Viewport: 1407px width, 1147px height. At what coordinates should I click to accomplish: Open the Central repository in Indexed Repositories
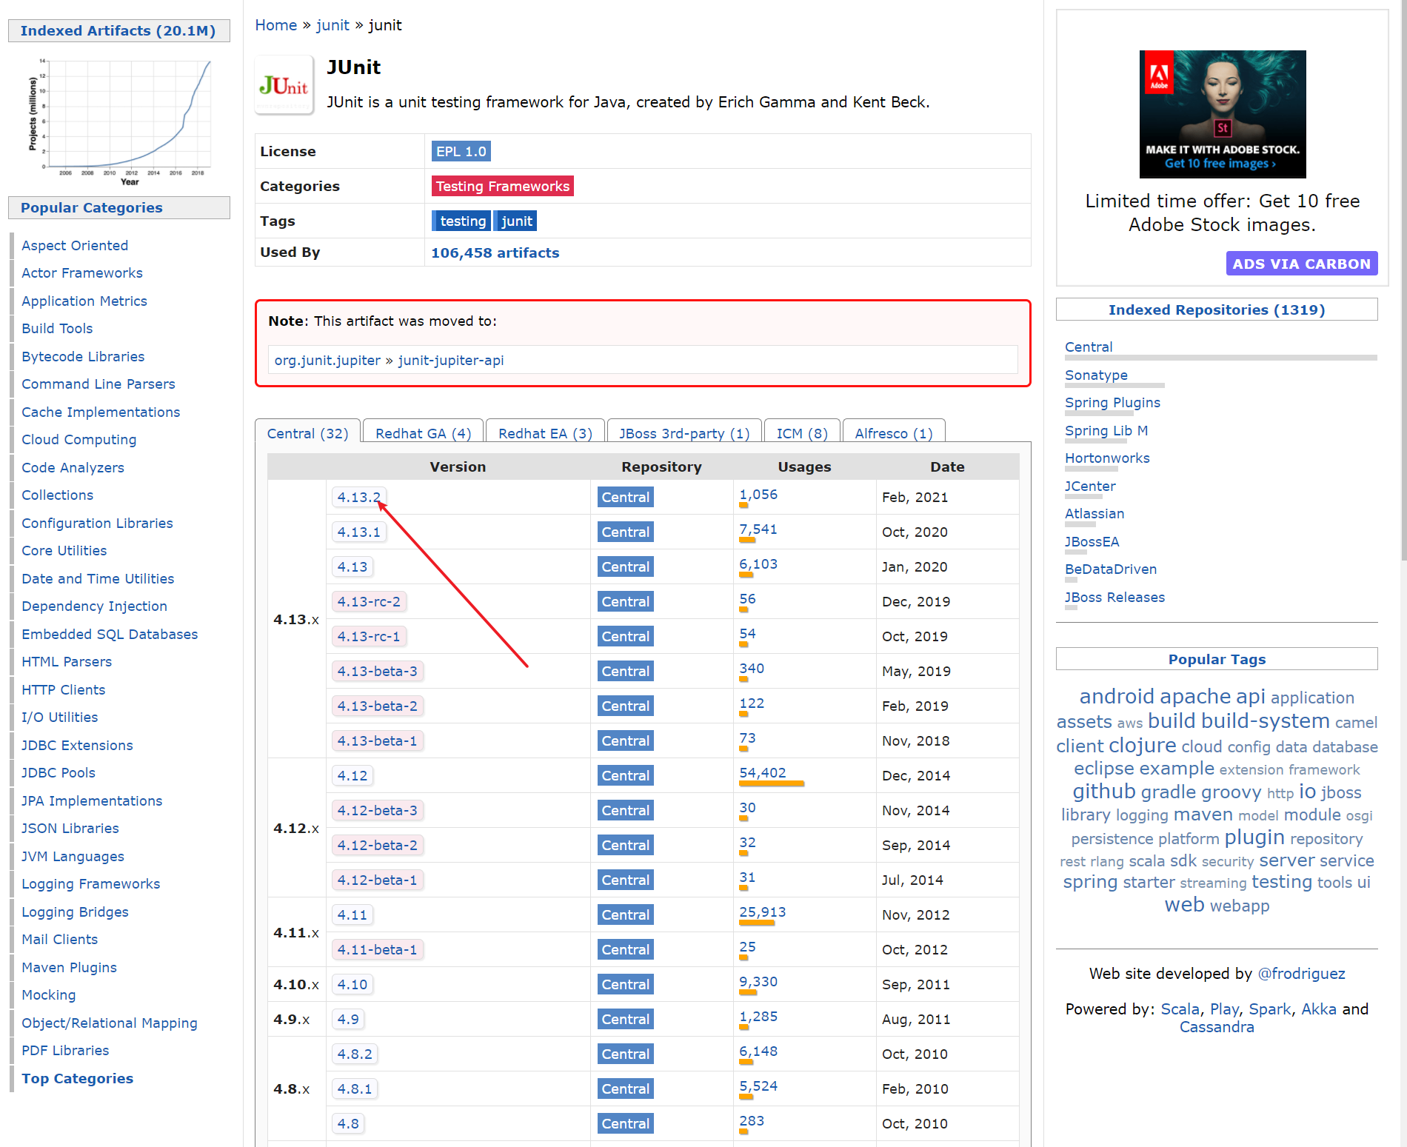click(1089, 347)
